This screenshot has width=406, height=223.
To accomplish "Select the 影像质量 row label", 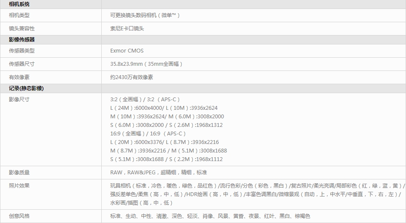I will tap(19, 173).
